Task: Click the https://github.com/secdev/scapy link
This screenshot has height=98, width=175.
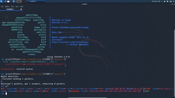Action: pos(70,27)
